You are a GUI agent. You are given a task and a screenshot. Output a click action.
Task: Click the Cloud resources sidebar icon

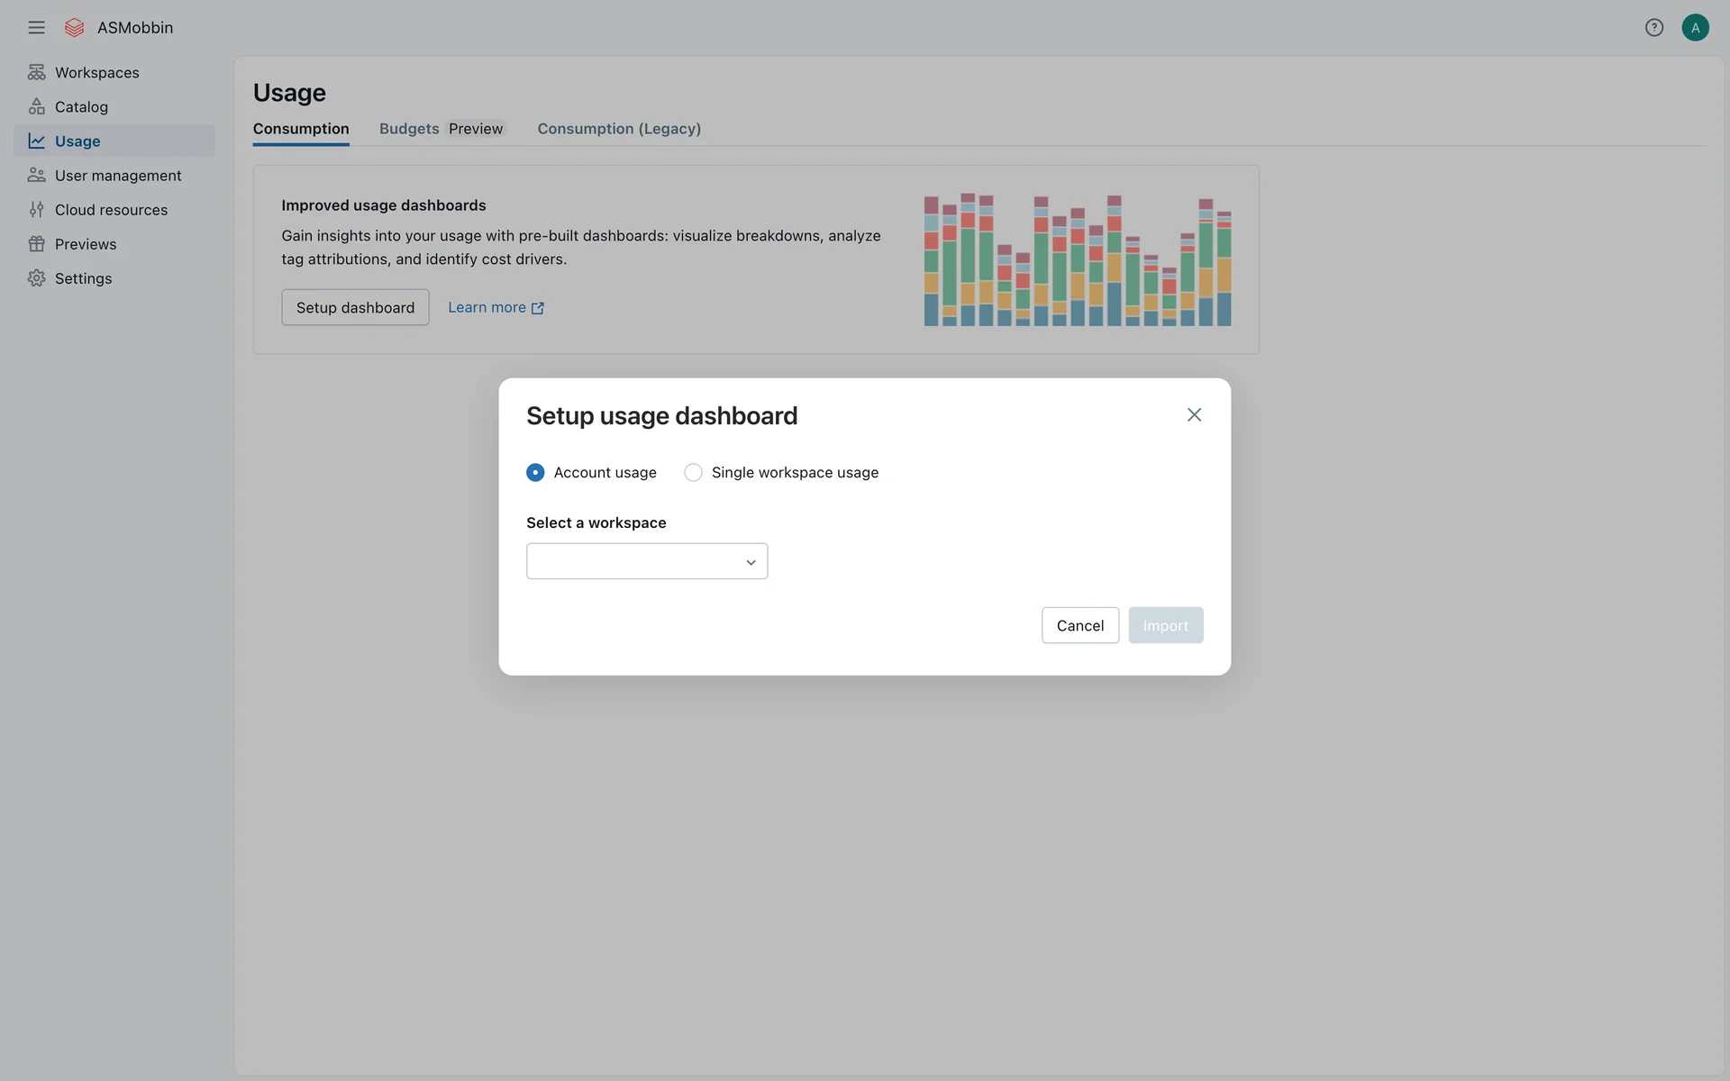[36, 210]
